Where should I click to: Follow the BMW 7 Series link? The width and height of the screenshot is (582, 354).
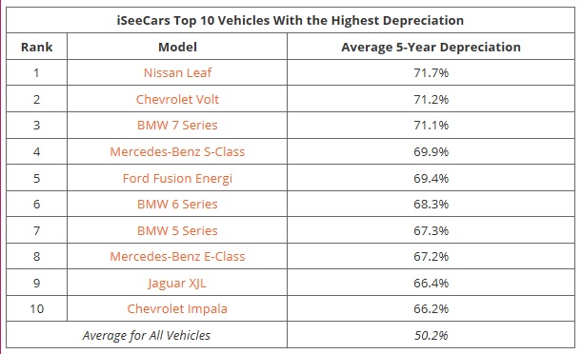click(177, 126)
